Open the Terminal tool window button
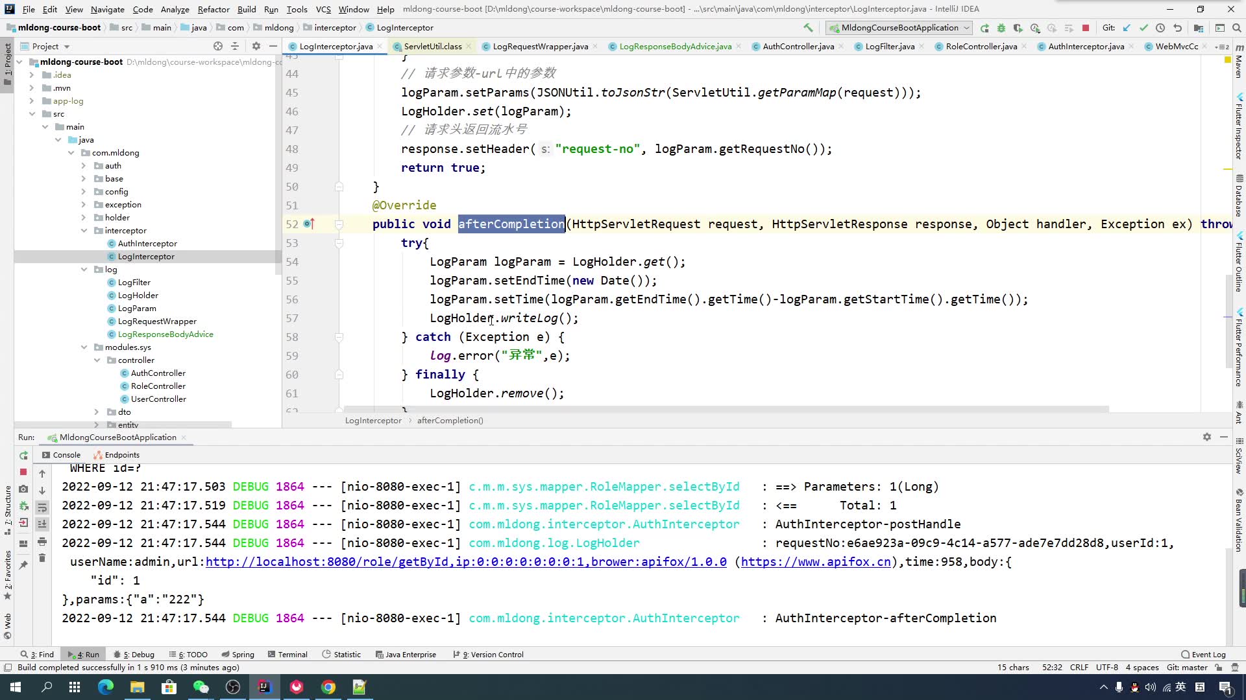Screen dimensions: 1246x700 coord(287,655)
